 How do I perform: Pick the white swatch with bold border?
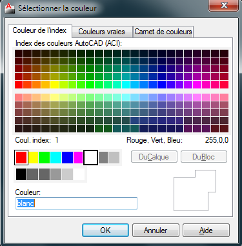pyautogui.click(x=91, y=158)
